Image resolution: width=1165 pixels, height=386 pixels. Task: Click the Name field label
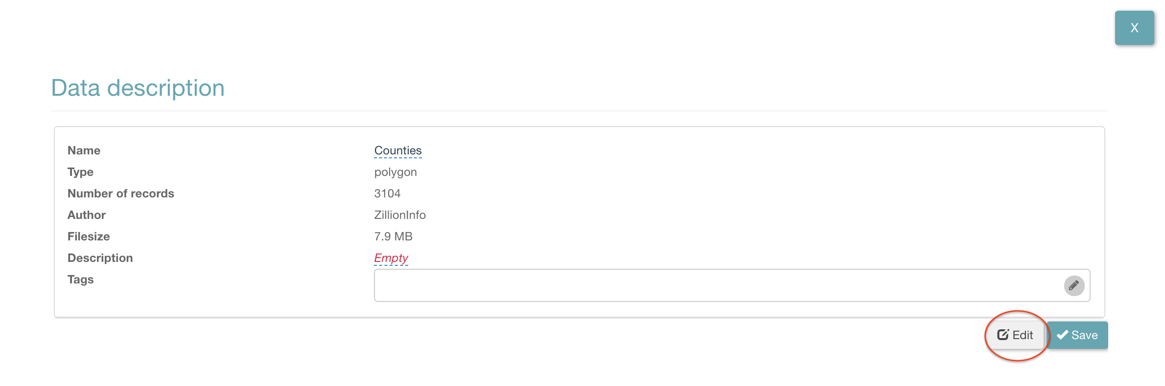coord(84,150)
